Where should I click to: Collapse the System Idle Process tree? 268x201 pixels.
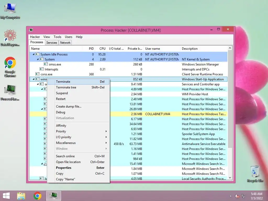click(33, 54)
